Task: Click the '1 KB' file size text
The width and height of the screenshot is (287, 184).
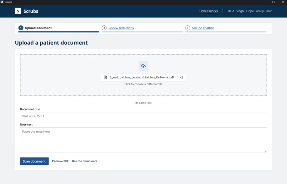Action: point(180,77)
